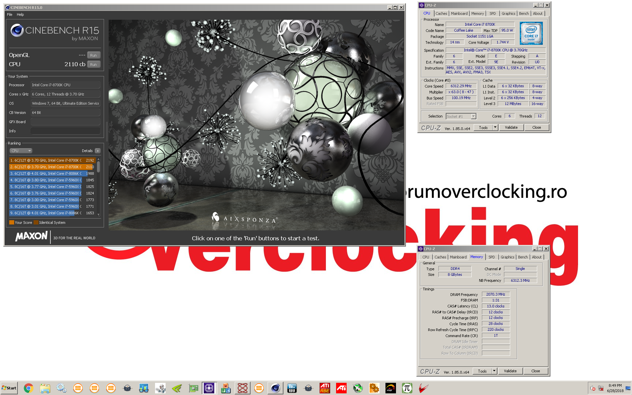Click the Cinebench R15 sphere logo
This screenshot has height=395, width=632.
(x=17, y=30)
